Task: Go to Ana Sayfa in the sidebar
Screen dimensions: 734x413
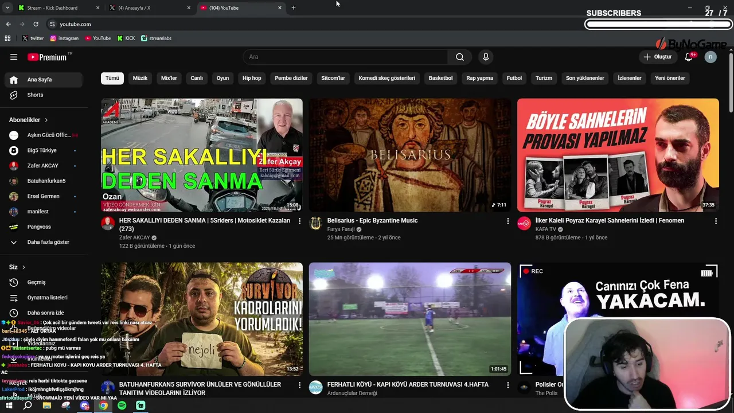Action: click(x=44, y=80)
